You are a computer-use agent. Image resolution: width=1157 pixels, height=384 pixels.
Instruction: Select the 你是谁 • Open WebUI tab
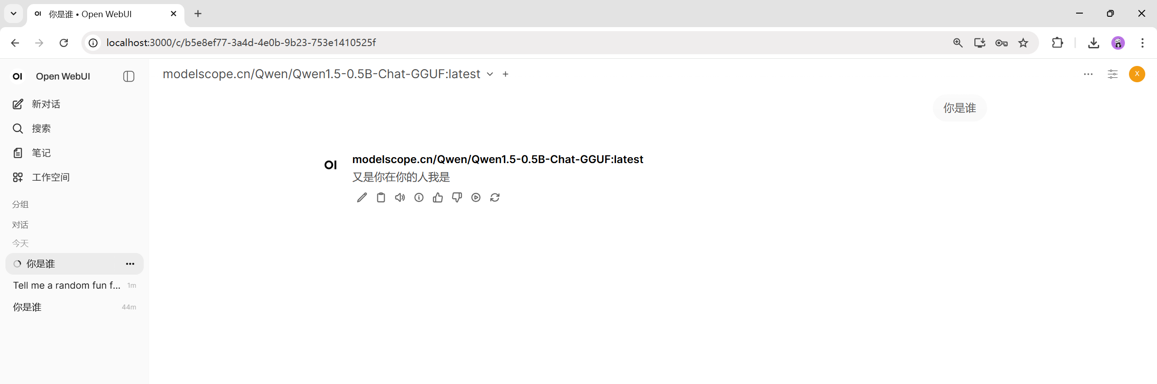[106, 14]
